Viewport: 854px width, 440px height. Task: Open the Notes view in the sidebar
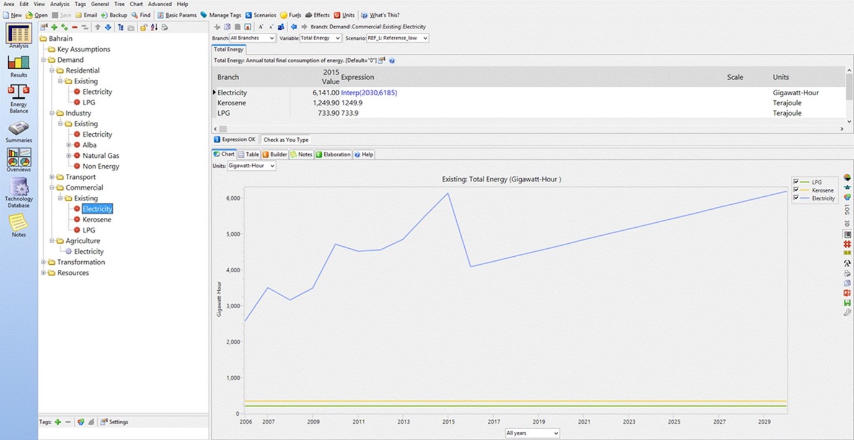(x=19, y=225)
